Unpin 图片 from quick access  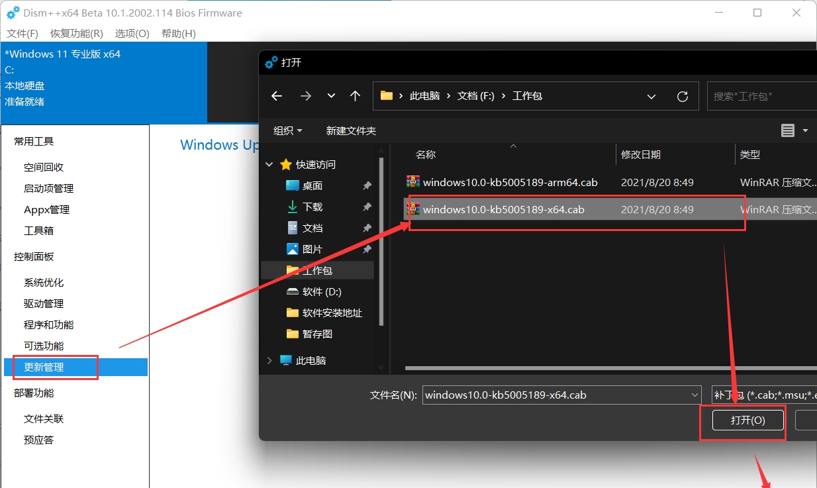367,249
